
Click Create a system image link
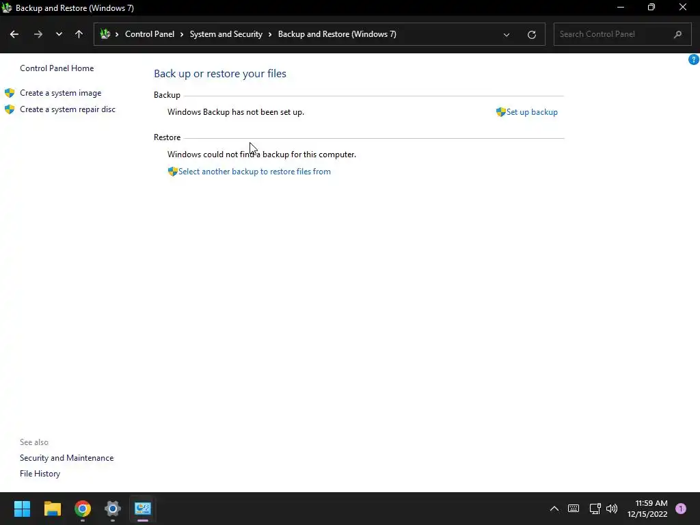61,93
